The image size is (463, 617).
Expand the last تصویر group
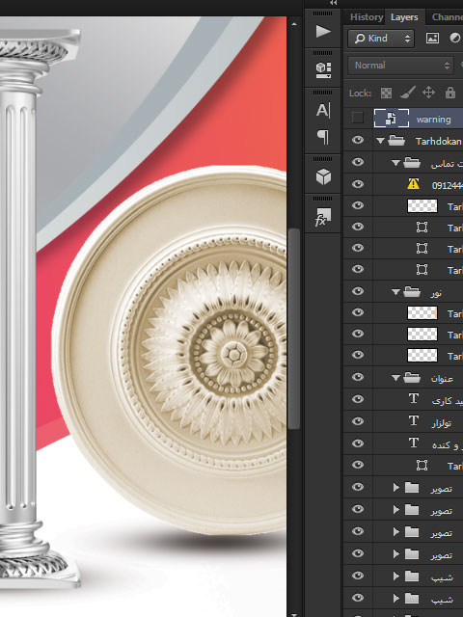tap(395, 554)
